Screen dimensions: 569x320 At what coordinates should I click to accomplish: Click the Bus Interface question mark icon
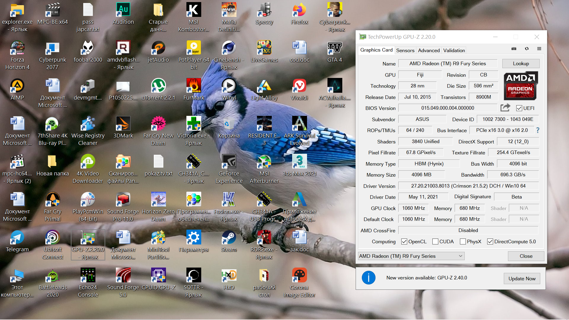(x=538, y=130)
